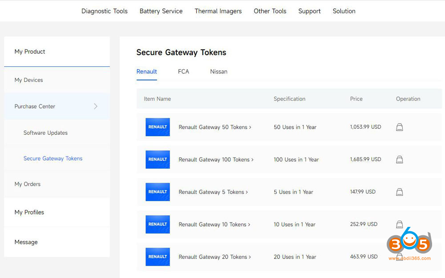The image size is (445, 278).
Task: Open Renault Gateway 50 Tokens details
Action: [x=215, y=127]
